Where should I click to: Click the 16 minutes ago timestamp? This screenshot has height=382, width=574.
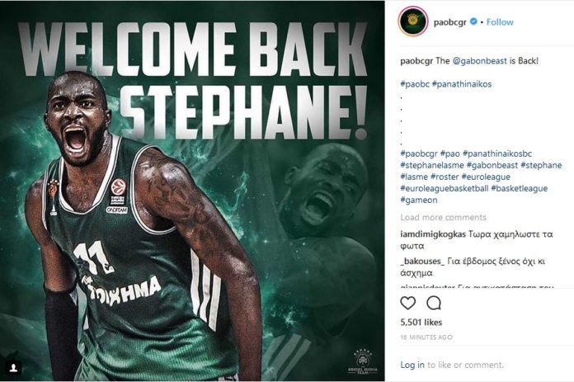coord(426,337)
